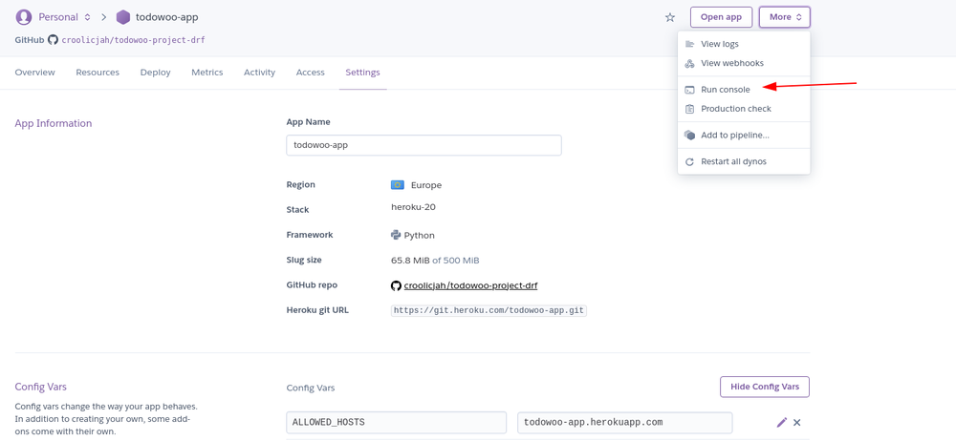Viewport: 956px width, 441px height.
Task: Click the todowoo-app.herokuapp.com value field
Action: click(625, 423)
